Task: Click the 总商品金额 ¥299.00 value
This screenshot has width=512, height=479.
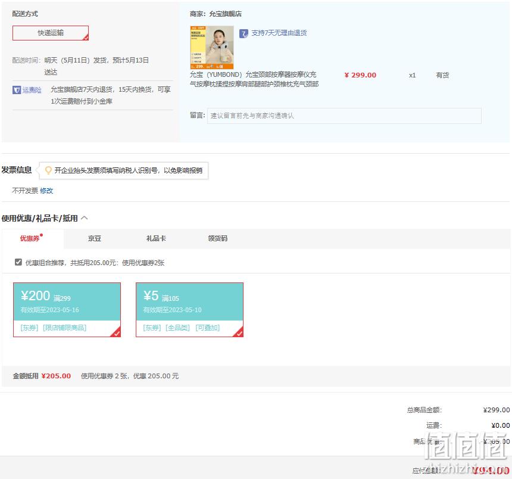Action: [x=497, y=410]
